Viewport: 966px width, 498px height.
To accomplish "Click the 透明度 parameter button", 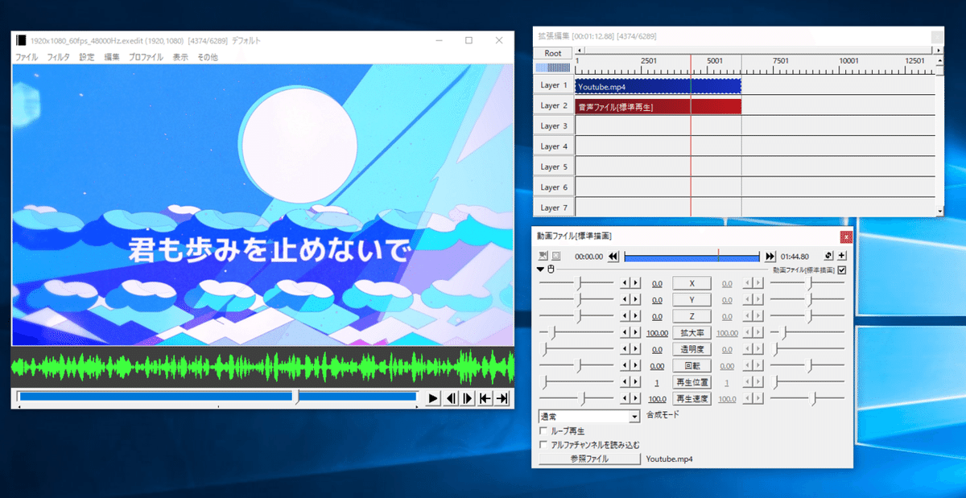I will [691, 349].
